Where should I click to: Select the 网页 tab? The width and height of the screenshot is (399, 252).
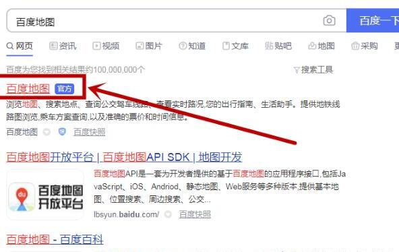[x=20, y=46]
